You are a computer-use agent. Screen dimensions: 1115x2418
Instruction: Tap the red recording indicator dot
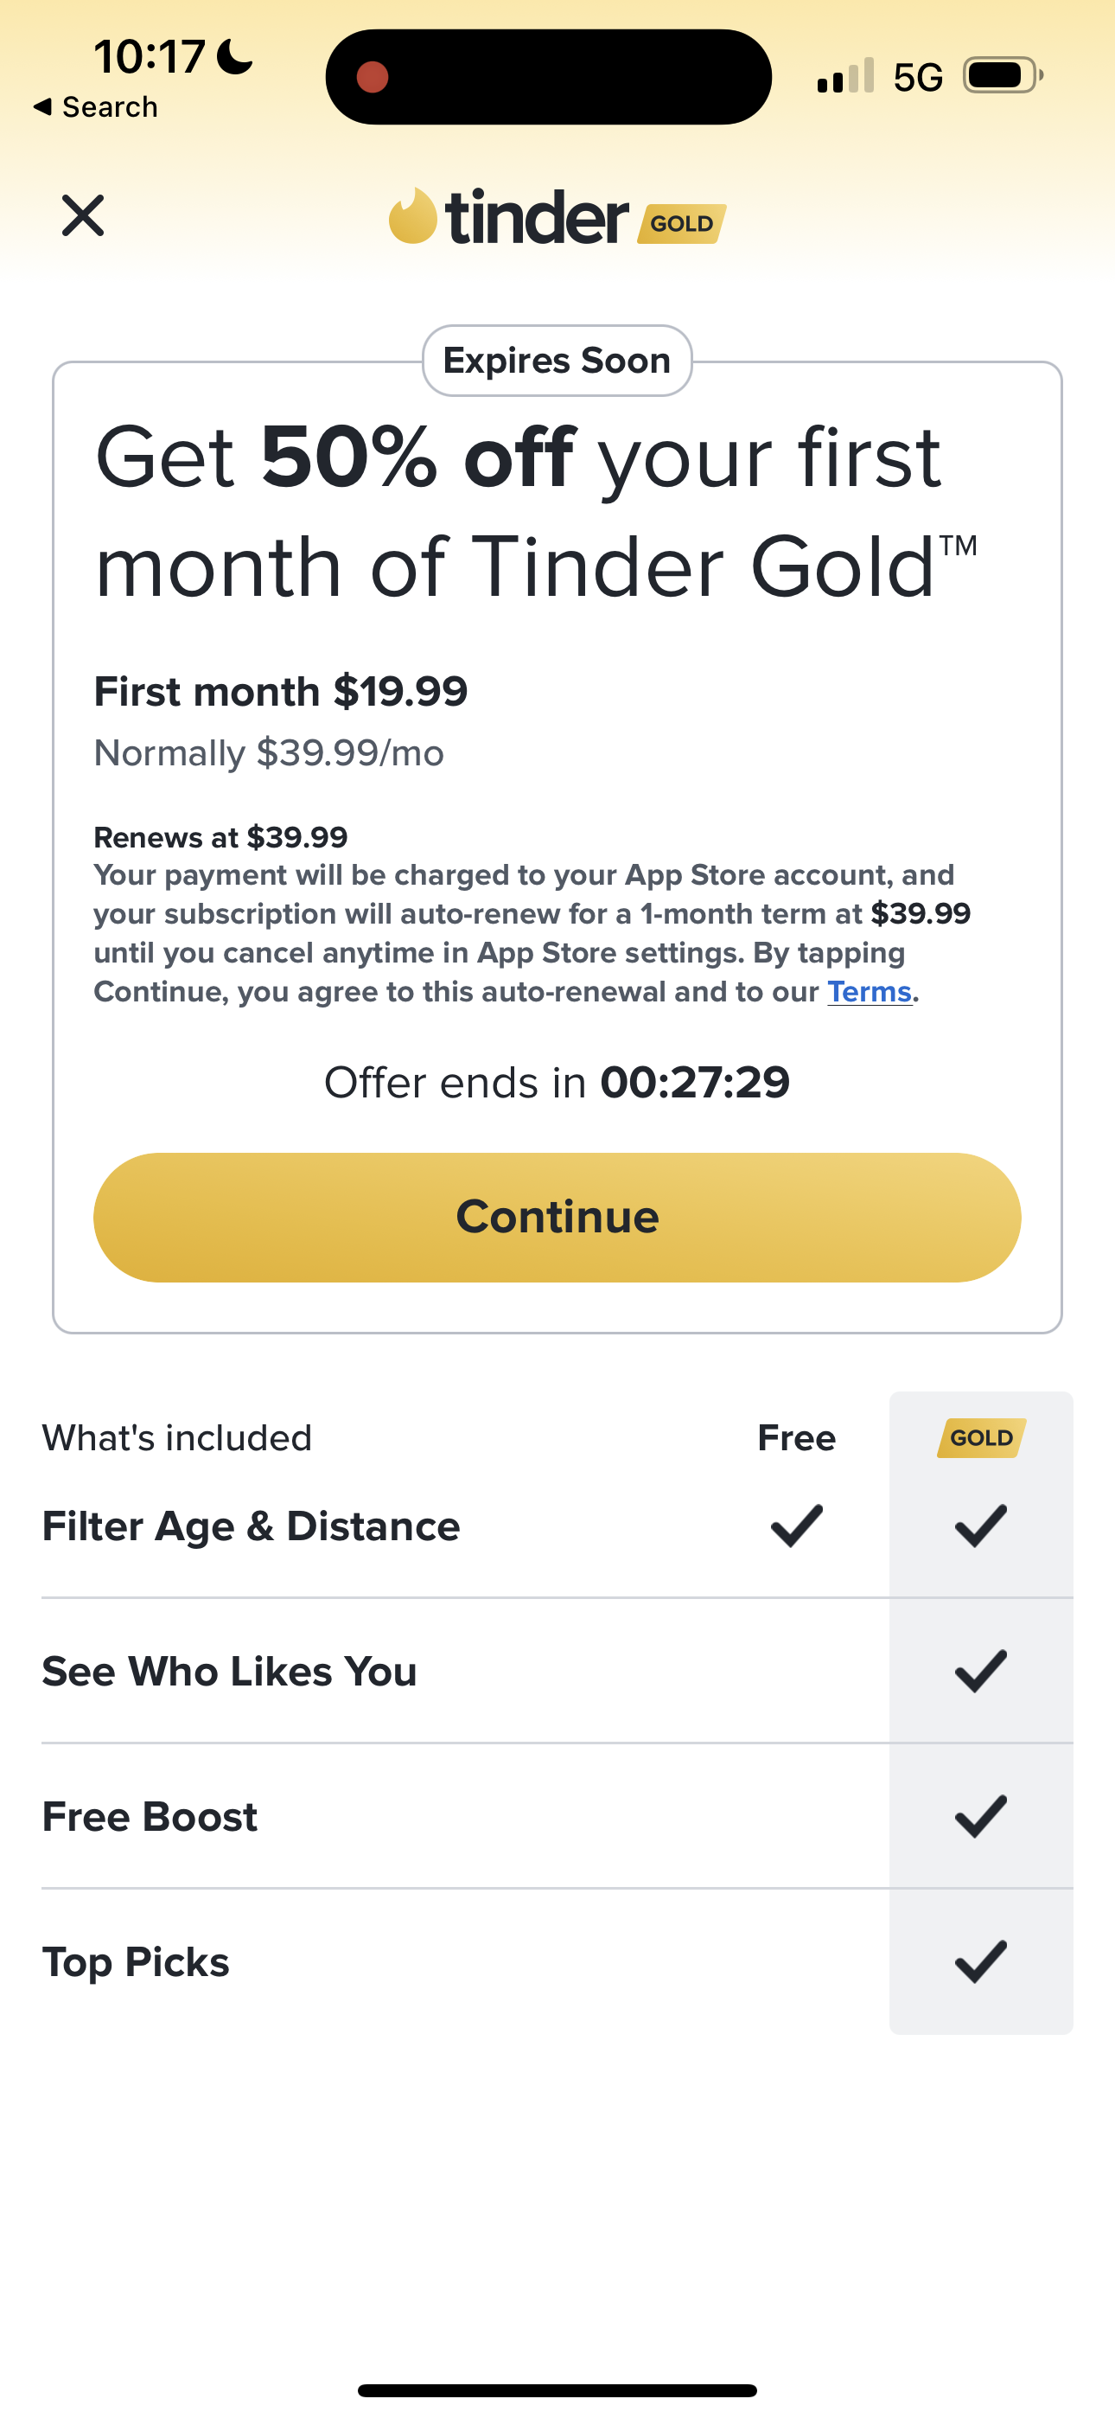click(373, 77)
